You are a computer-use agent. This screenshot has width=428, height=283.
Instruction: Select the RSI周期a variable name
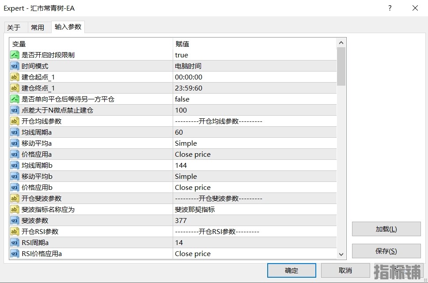point(35,243)
